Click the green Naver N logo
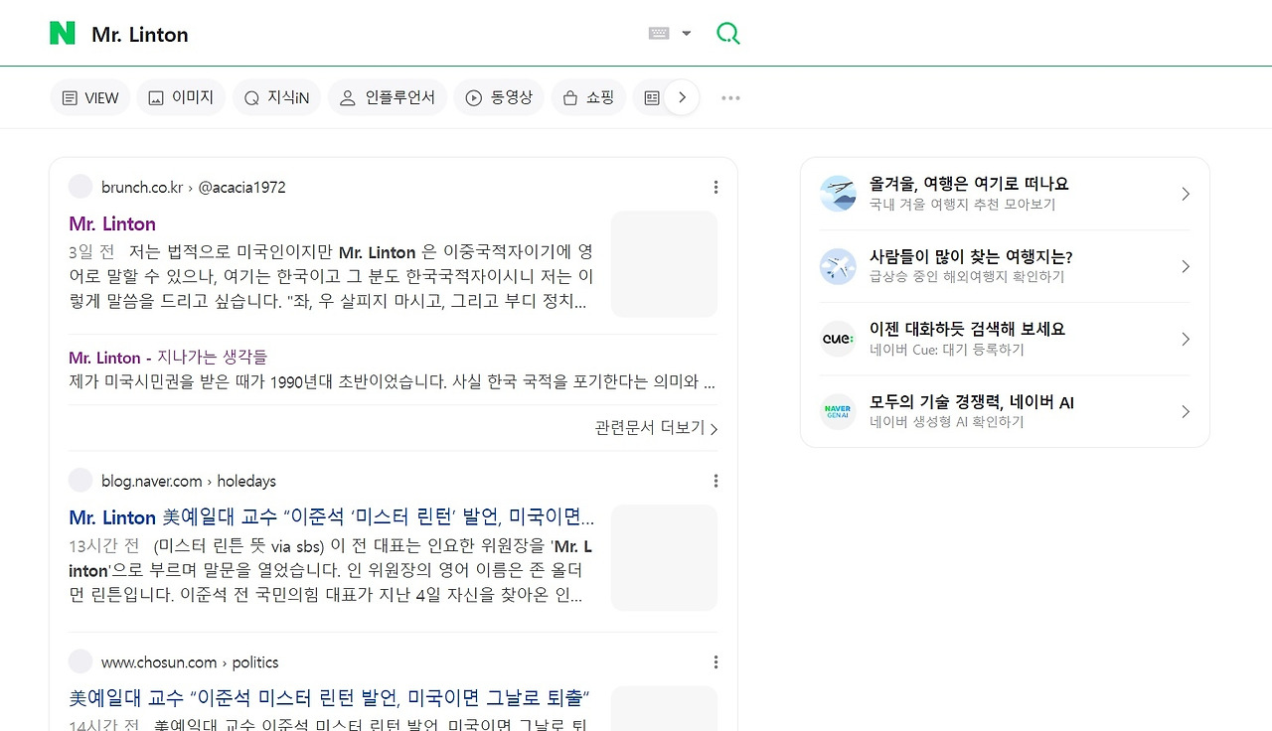Viewport: 1272px width, 731px height. coord(63,34)
